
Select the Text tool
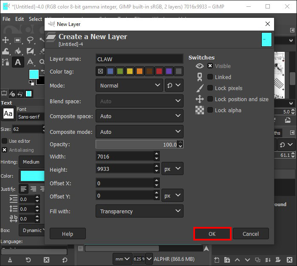(18, 62)
